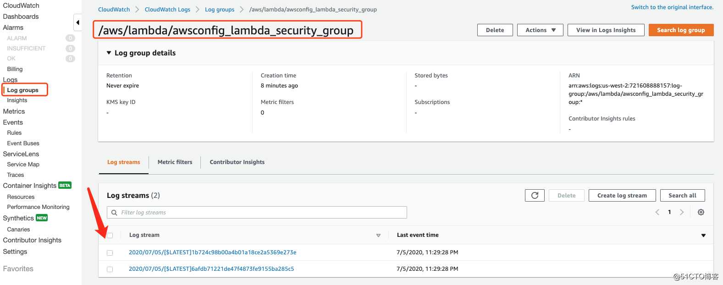Click the Search all button

pyautogui.click(x=682, y=196)
